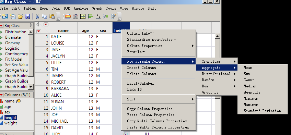This screenshot has height=135, width=291.
Task: Pick Median from Aggregate submenu
Action: [263, 86]
